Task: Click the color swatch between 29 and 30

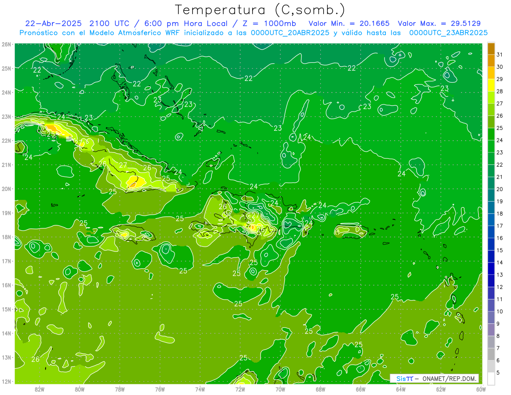Action: pyautogui.click(x=491, y=73)
